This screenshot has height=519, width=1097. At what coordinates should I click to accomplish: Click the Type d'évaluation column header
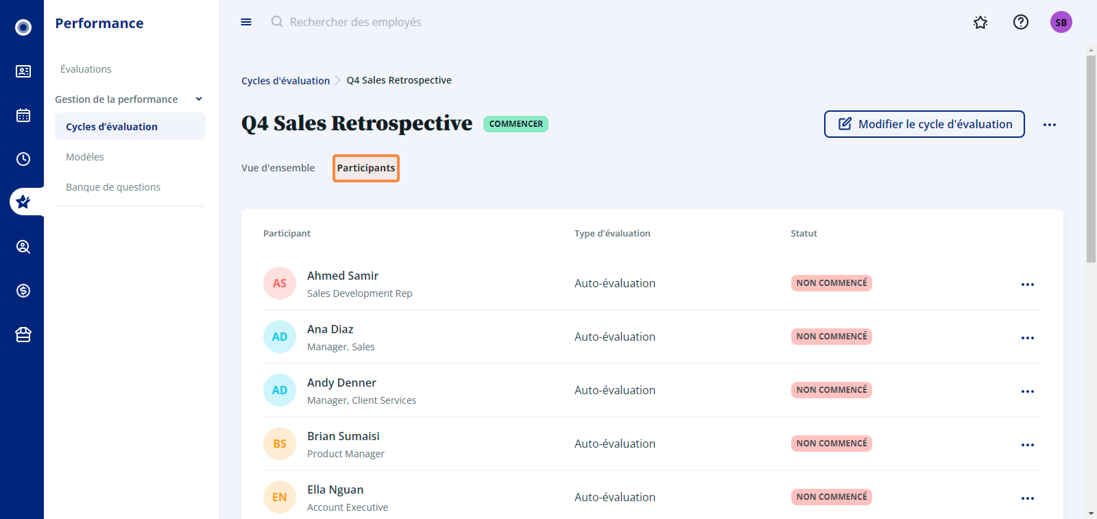[612, 233]
